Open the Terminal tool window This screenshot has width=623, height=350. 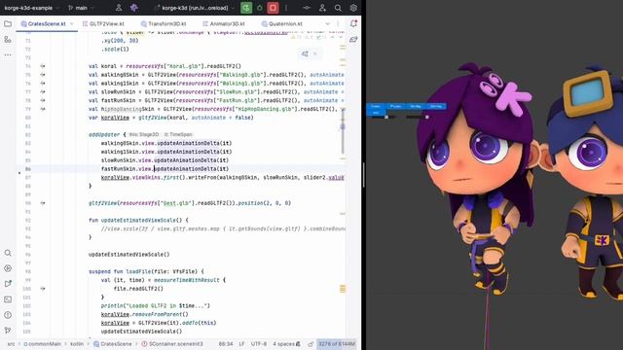(8, 299)
